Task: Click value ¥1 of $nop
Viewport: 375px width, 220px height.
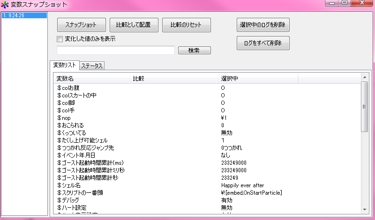Action: pos(224,118)
